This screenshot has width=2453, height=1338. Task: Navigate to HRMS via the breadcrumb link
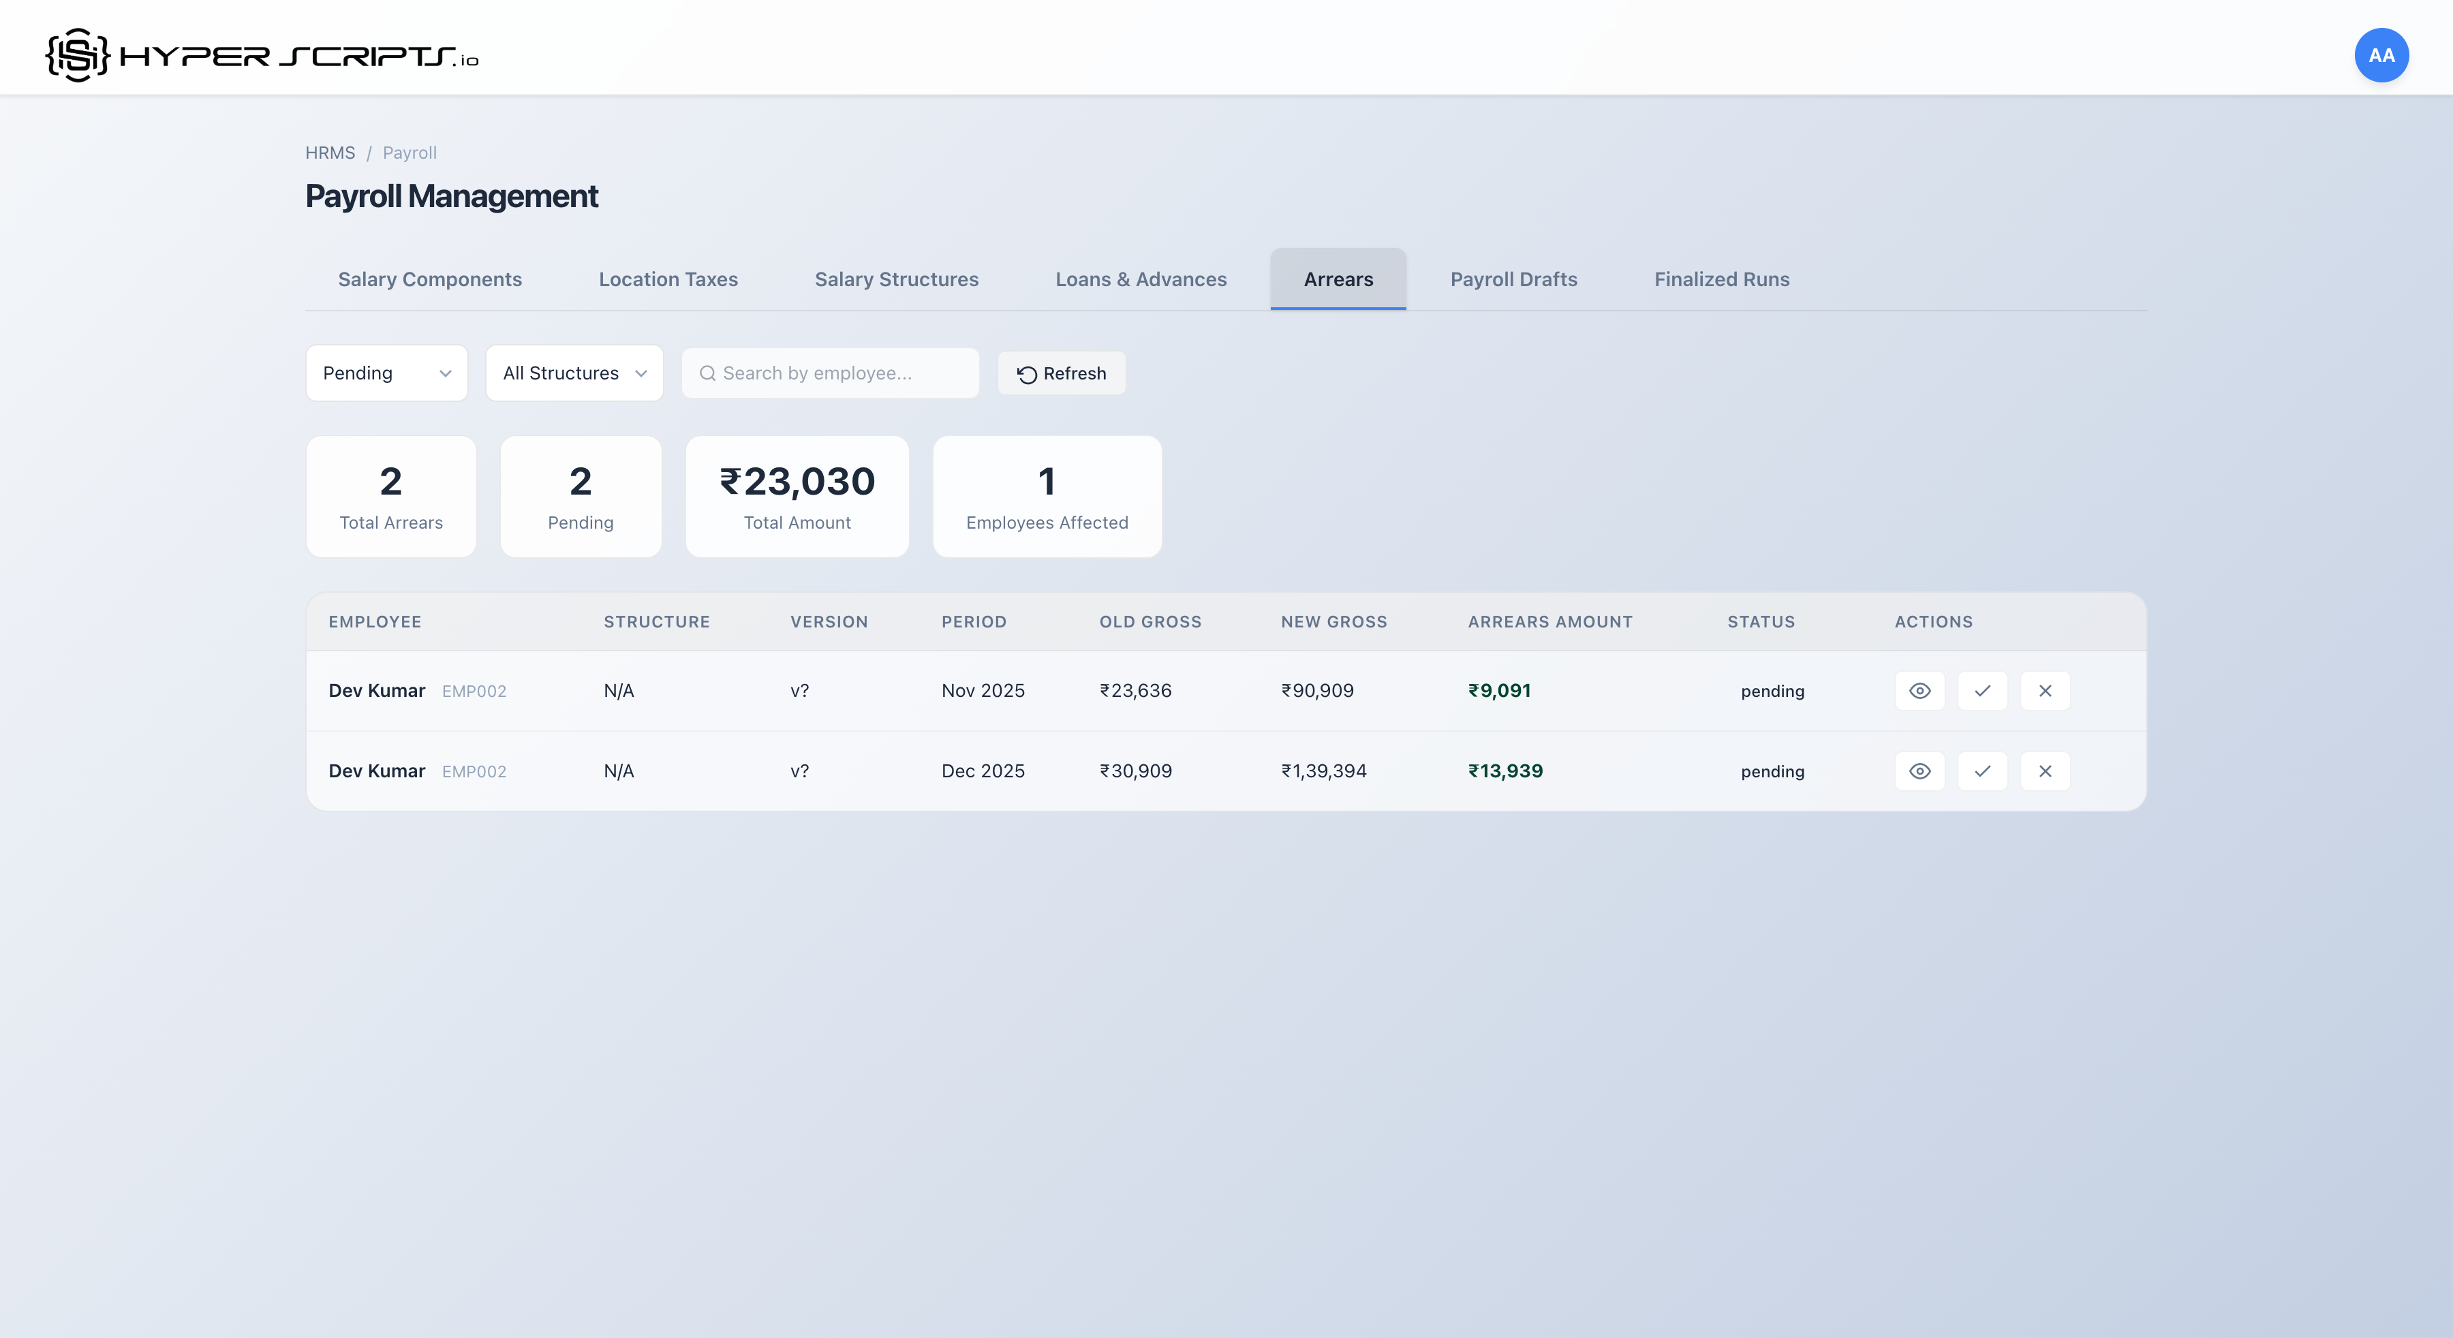[x=330, y=153]
